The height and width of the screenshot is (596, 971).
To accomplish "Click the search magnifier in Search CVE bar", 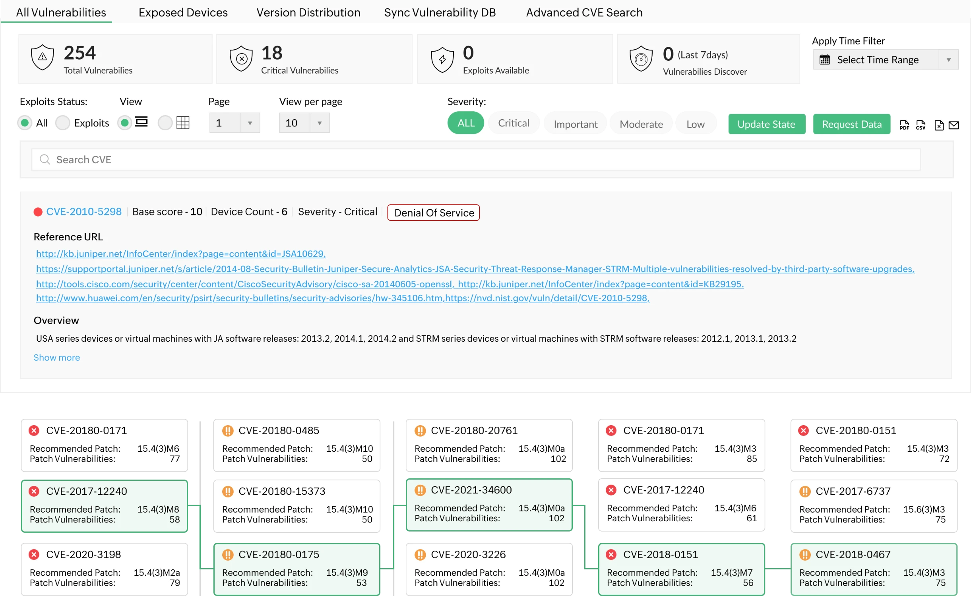I will (45, 159).
